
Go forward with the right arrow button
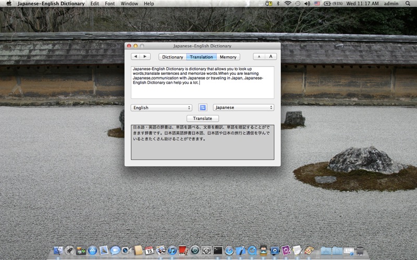point(145,57)
